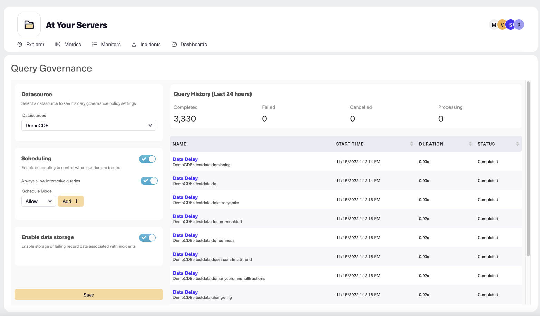Click 'DemoCDB › testdata.dqfreshness' path text
Screen dimensions: 540x316
coord(203,240)
